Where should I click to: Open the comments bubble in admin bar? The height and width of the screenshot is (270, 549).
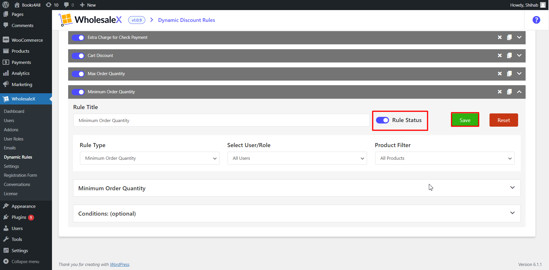pyautogui.click(x=69, y=5)
